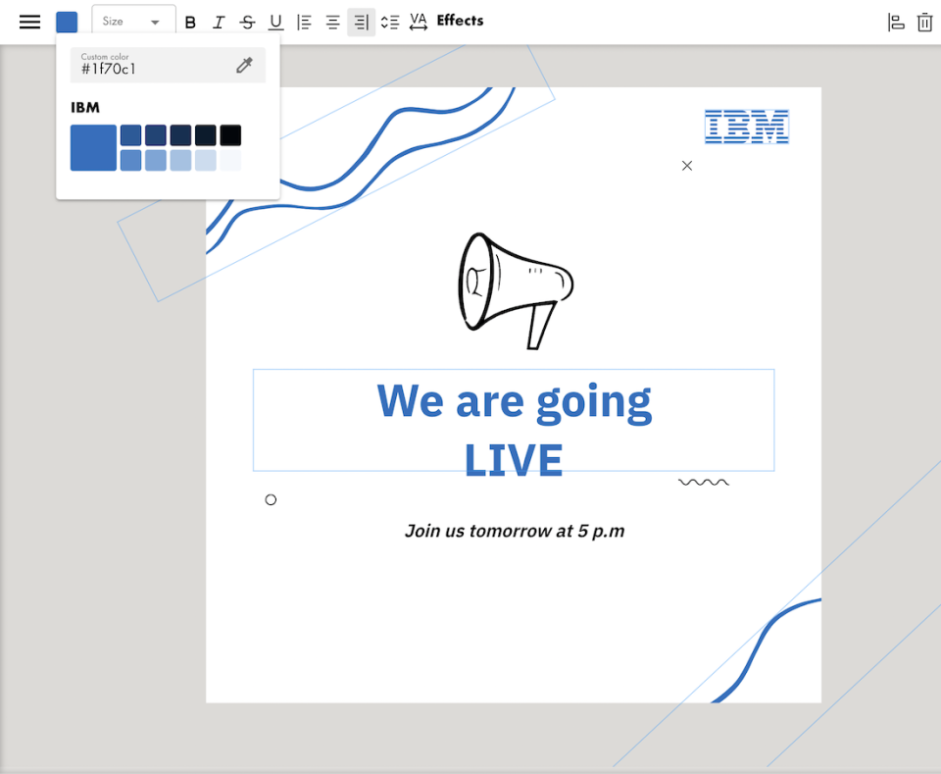The width and height of the screenshot is (941, 774).
Task: Open the element alignment options
Action: (x=895, y=22)
